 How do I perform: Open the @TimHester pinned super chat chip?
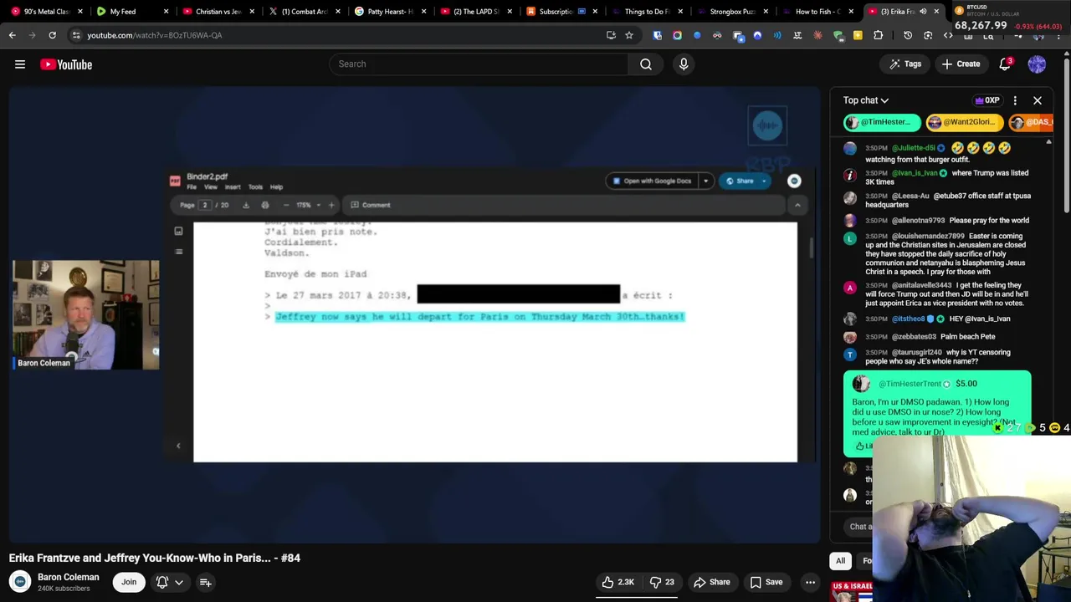[x=882, y=122]
